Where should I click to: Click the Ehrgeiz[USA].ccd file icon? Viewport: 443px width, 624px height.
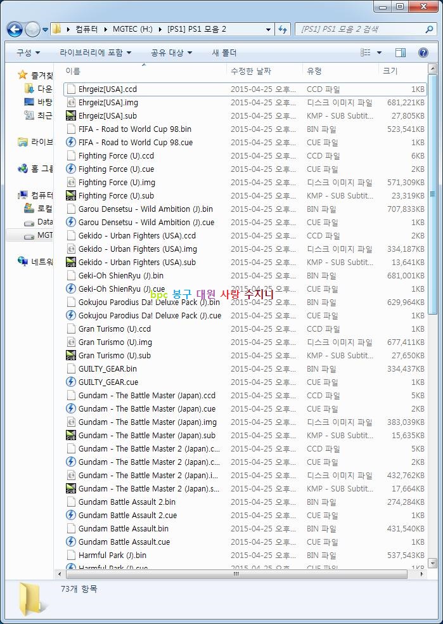(71, 89)
